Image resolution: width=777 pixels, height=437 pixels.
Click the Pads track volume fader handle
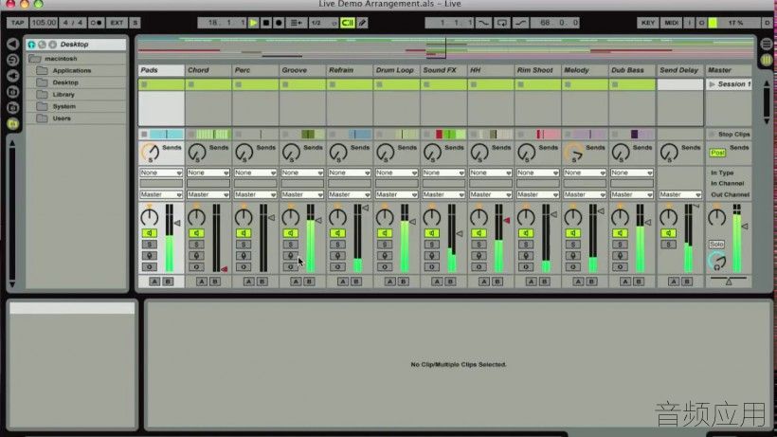[x=177, y=223]
